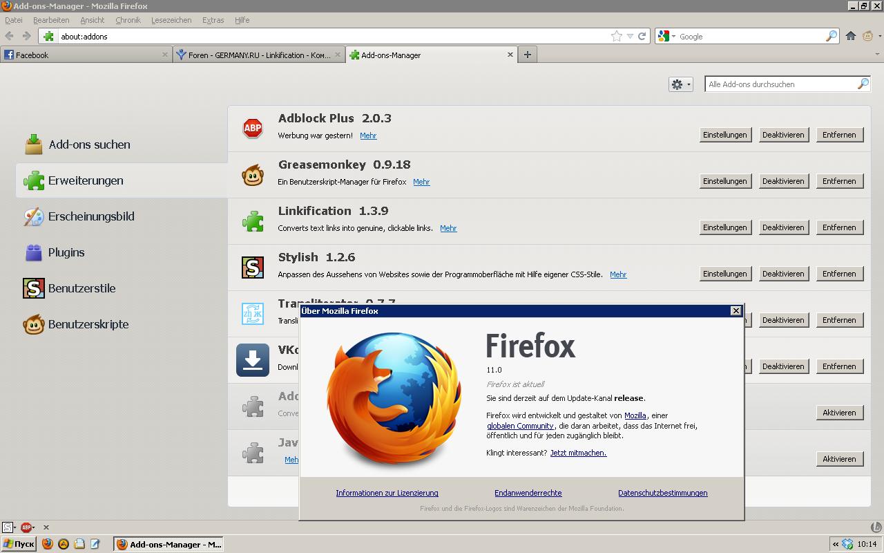The image size is (884, 553).
Task: Open the Stylish add-on bar dropdown arrow
Action: (15, 527)
